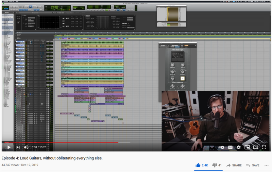
Task: Dislike the video with thumbs down
Action: click(x=217, y=165)
